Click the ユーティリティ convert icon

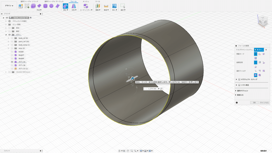click(x=86, y=6)
